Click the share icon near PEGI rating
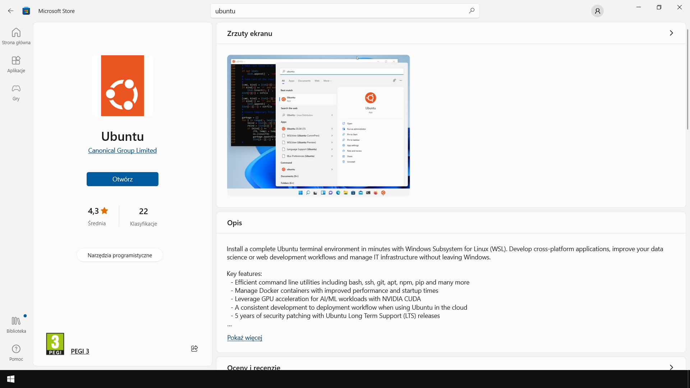 (x=194, y=348)
